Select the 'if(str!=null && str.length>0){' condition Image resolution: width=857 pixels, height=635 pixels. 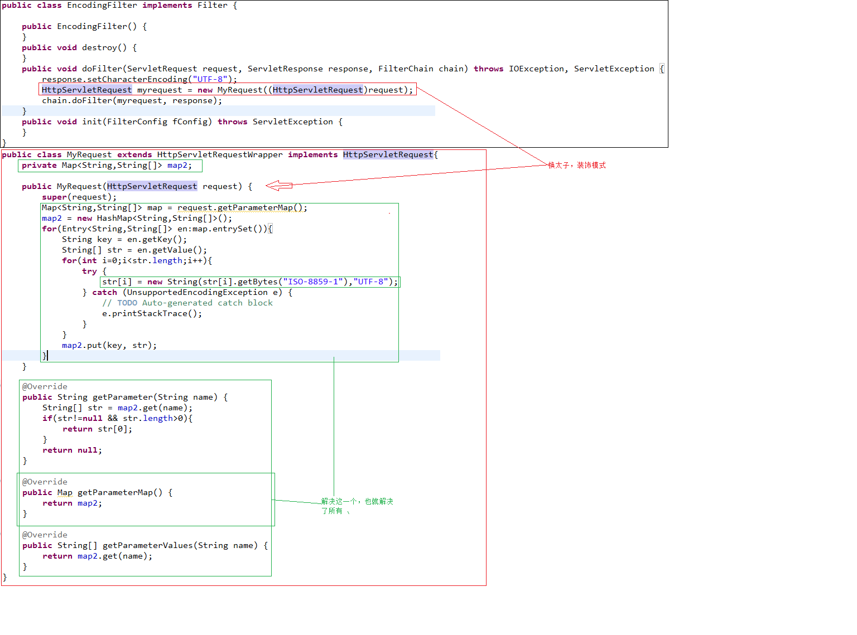118,419
